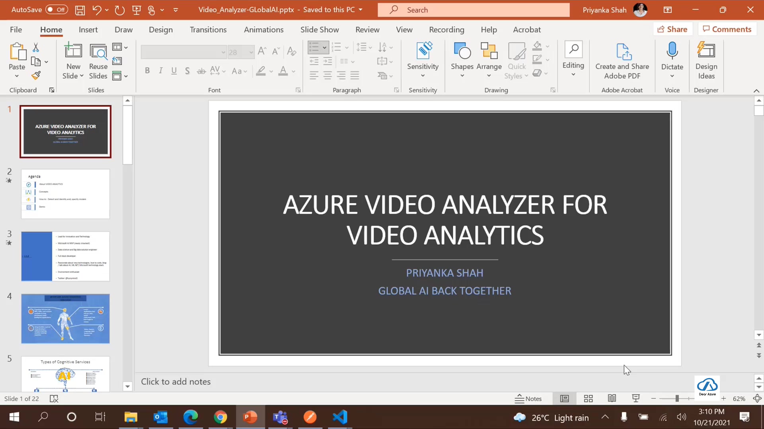Screen dimensions: 764x429
Task: Click Create and Share Adobe PDF
Action: pyautogui.click(x=622, y=61)
